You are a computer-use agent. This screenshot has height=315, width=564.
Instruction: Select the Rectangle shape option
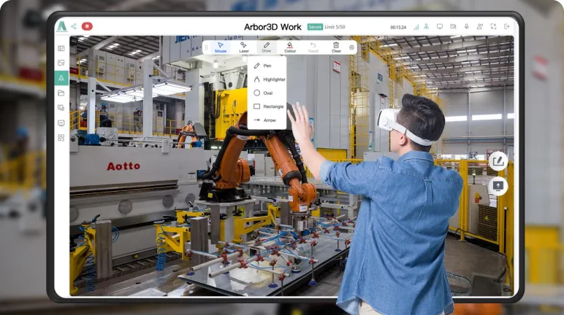pos(269,106)
